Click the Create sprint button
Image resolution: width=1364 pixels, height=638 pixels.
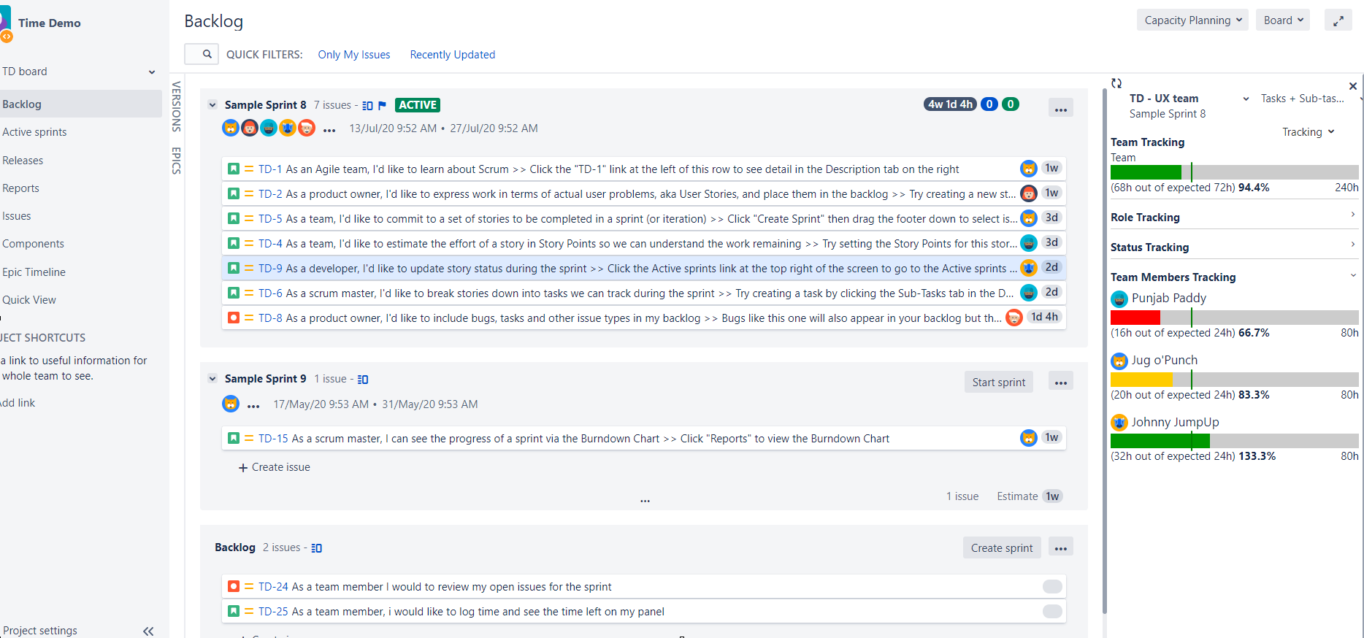click(x=1002, y=548)
